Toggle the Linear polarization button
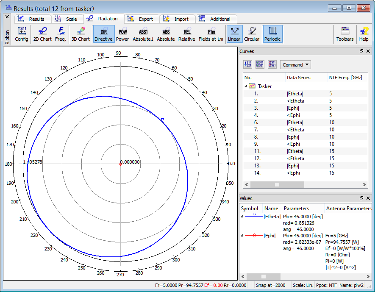 click(234, 34)
